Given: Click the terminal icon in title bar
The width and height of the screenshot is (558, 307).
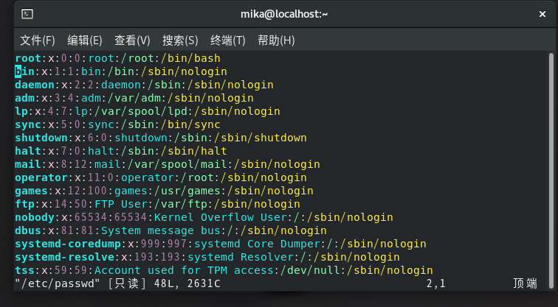Looking at the screenshot, I should pyautogui.click(x=27, y=14).
